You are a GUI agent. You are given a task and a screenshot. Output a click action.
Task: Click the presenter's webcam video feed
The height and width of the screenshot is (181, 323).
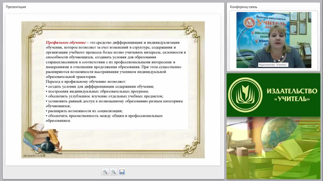tap(274, 40)
